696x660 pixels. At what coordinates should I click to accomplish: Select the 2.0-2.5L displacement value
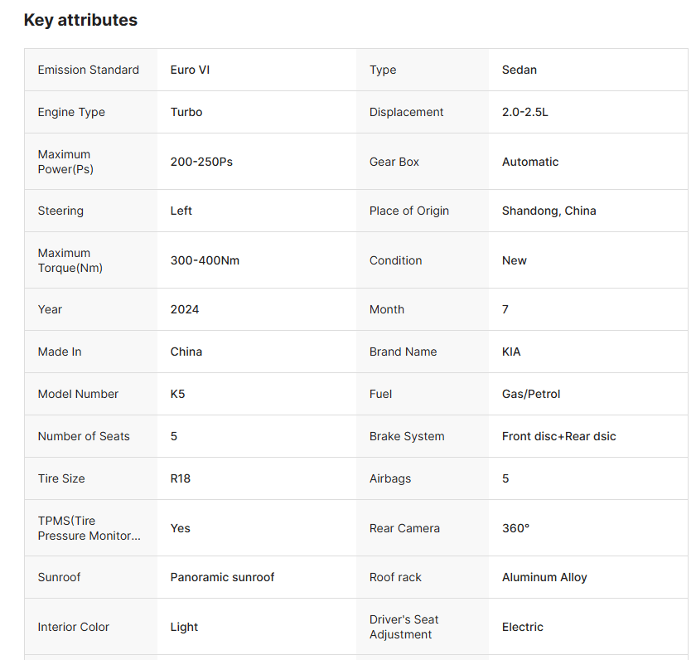click(525, 112)
